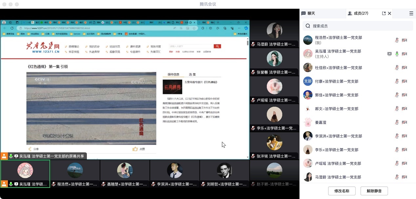Click the 修改名称 rename button
416x199 pixels.
pos(342,191)
